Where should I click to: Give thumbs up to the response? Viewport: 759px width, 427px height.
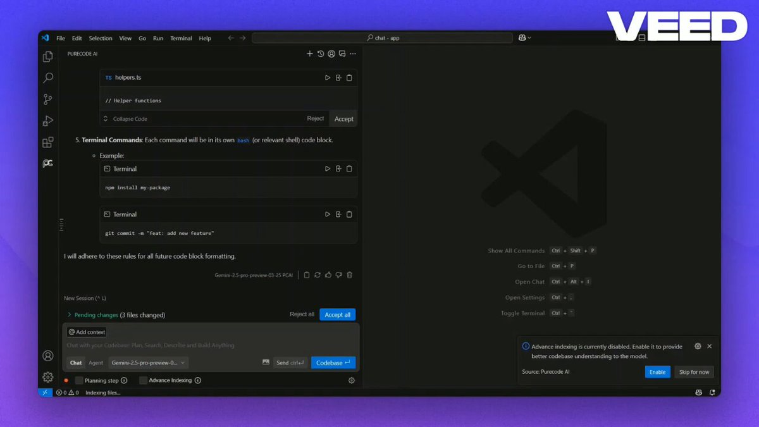pos(328,275)
